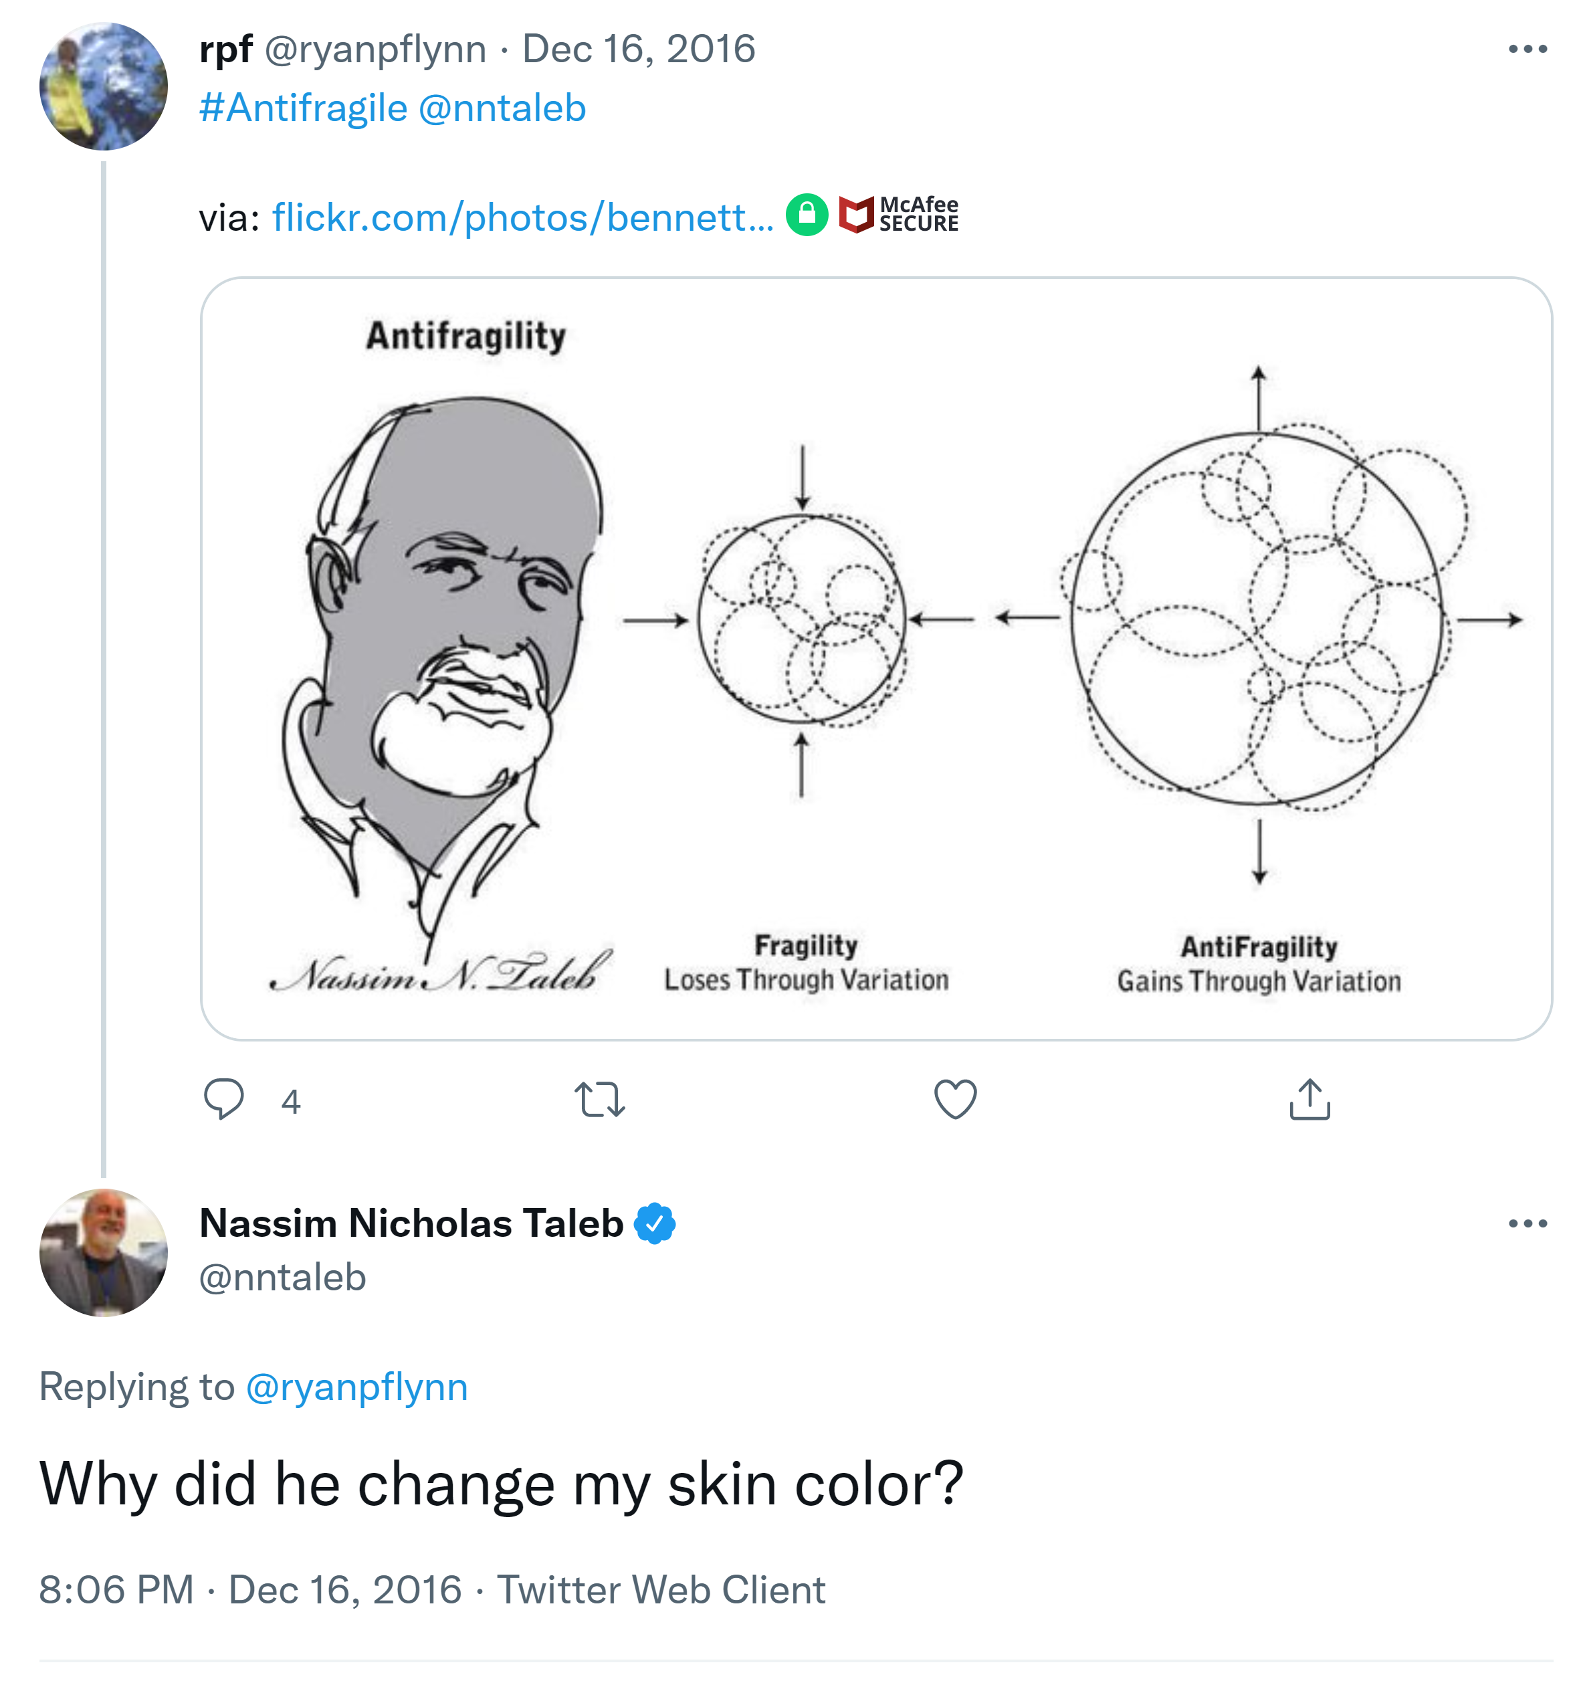Open more options on rpf's tweet
The height and width of the screenshot is (1685, 1575).
[x=1527, y=49]
